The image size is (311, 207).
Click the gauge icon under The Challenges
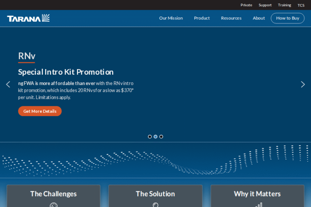pos(53,205)
